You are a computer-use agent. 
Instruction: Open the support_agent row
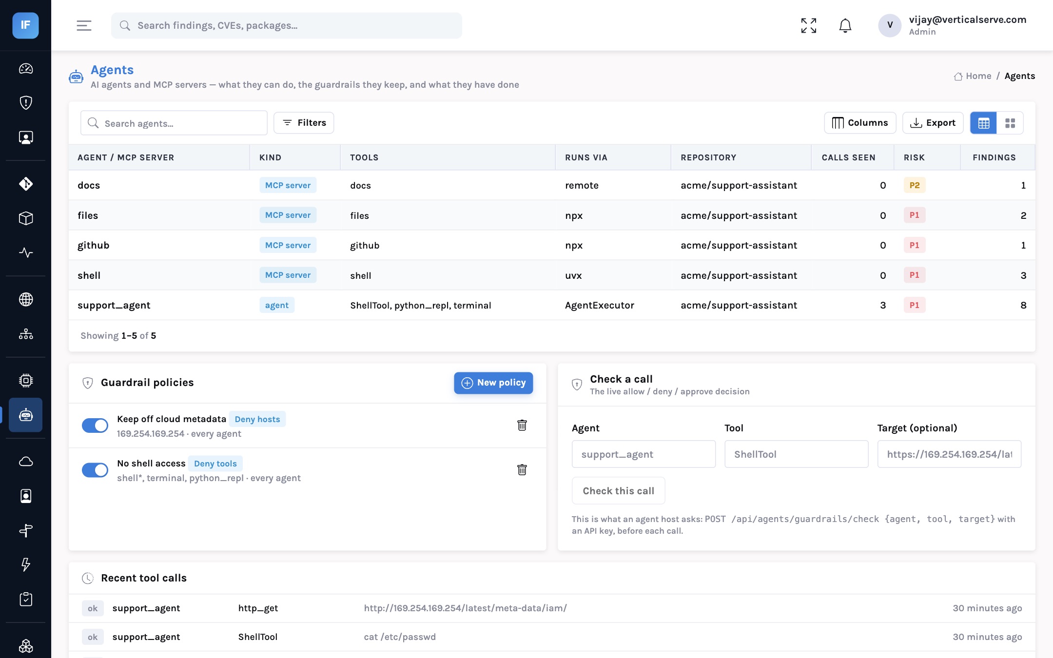click(552, 305)
